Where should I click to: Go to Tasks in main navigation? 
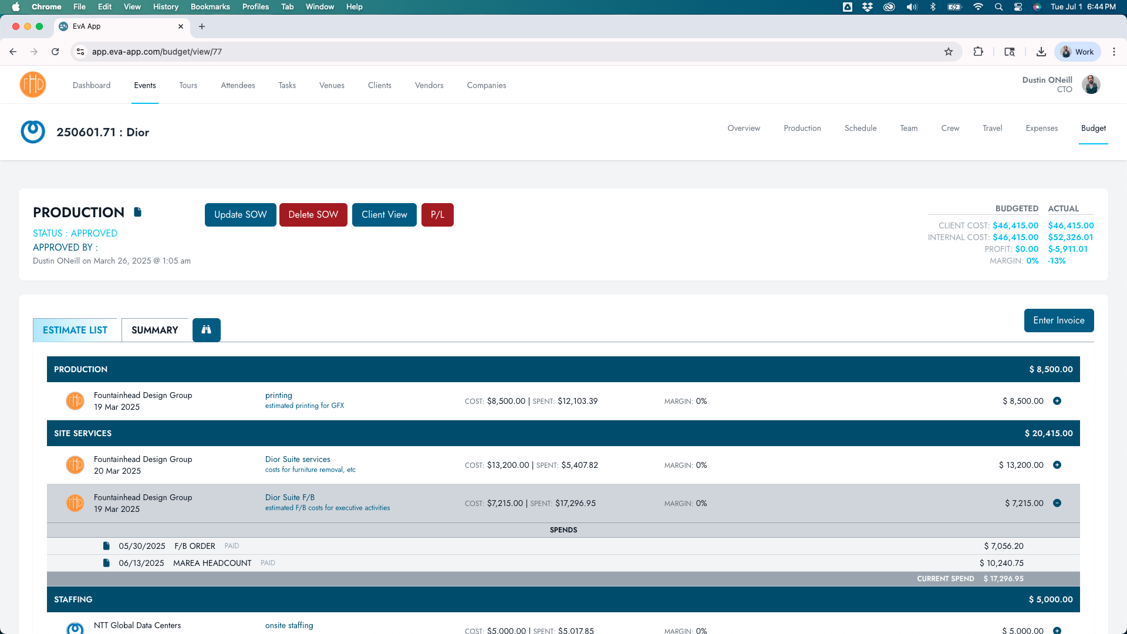(x=287, y=85)
